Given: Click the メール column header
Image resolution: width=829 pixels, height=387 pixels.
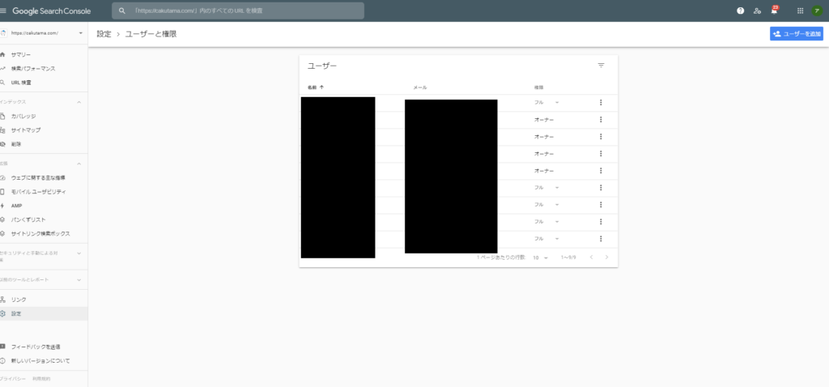Looking at the screenshot, I should coord(420,87).
